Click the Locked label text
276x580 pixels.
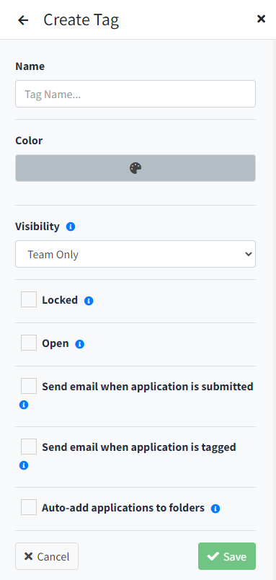(60, 300)
